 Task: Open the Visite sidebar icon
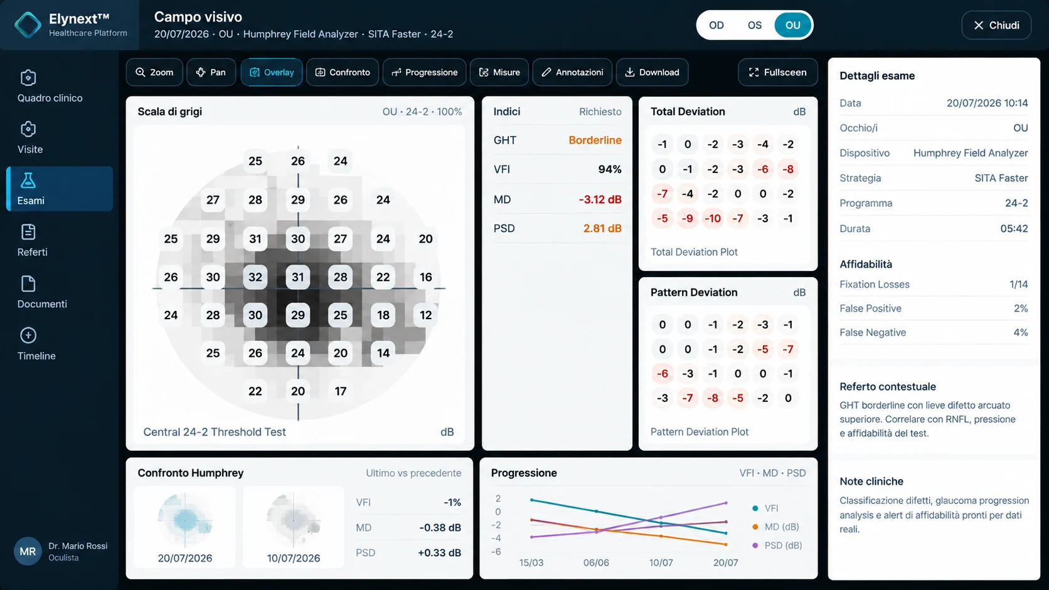click(28, 129)
